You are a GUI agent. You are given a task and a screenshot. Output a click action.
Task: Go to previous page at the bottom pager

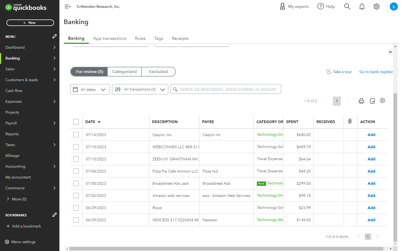(x=358, y=237)
